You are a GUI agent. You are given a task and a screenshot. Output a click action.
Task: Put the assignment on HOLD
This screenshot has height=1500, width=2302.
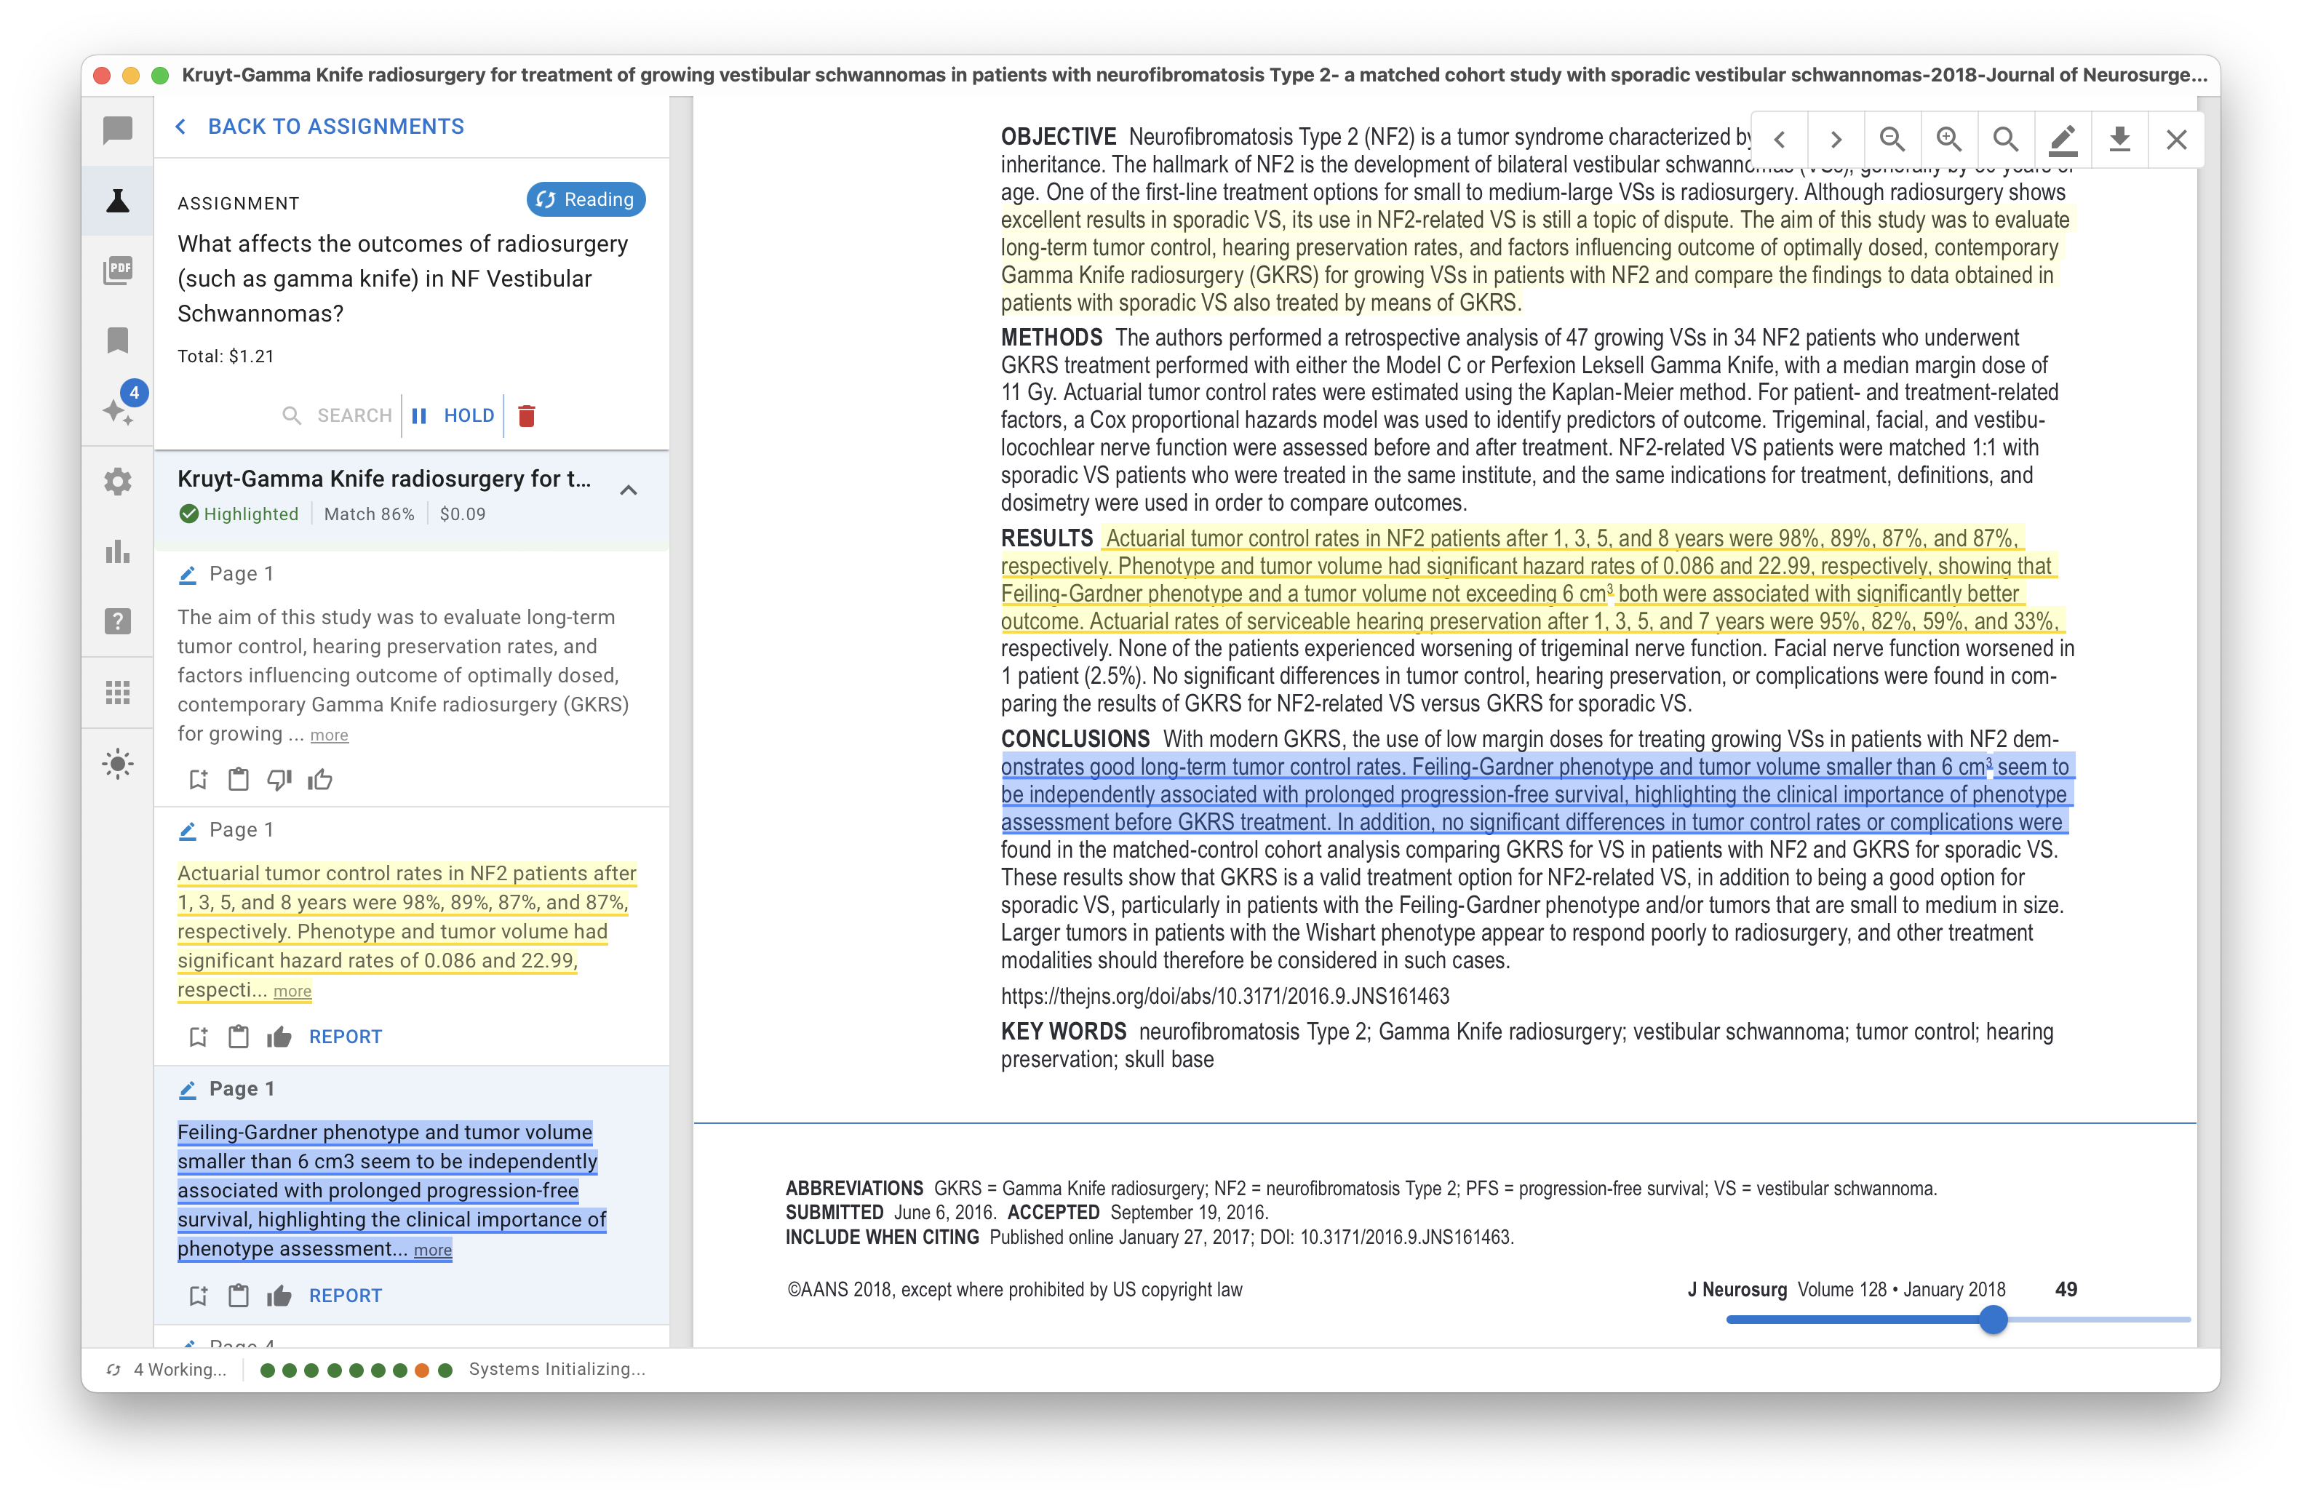(453, 415)
